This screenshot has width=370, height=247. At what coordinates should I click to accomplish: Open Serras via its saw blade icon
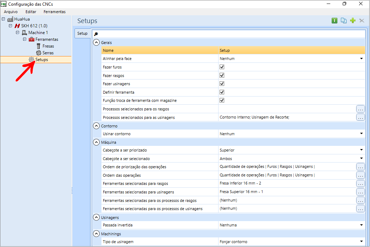(x=39, y=53)
